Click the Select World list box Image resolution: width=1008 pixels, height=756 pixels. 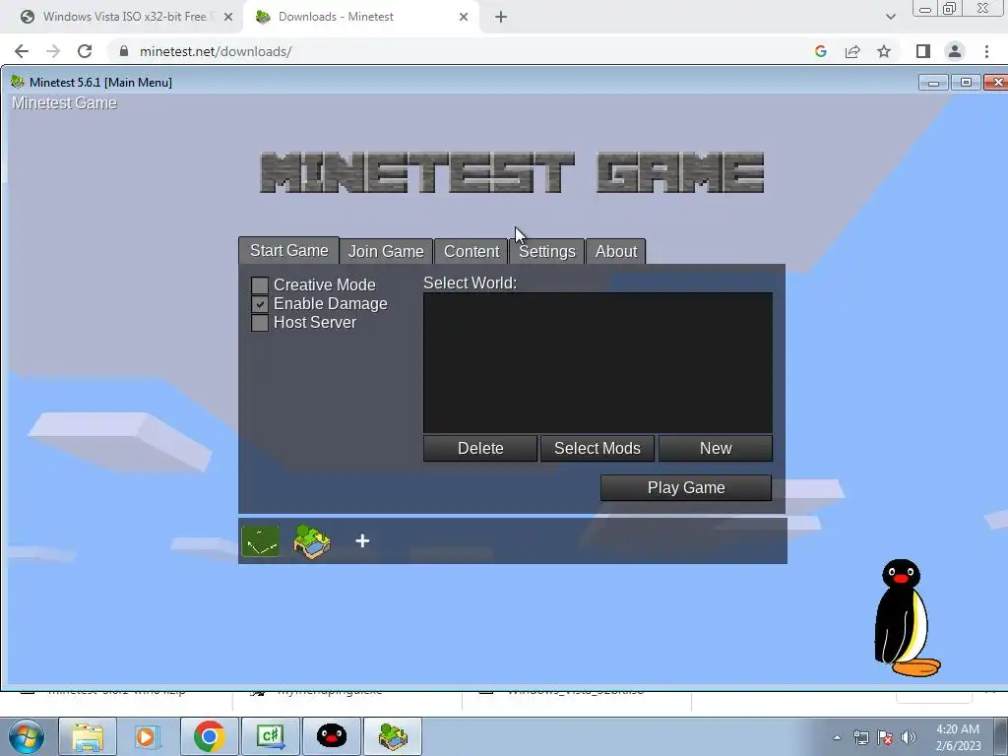tap(598, 362)
